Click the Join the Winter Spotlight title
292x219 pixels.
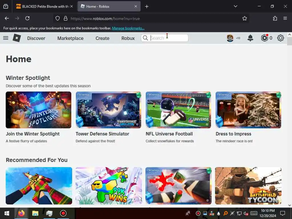click(x=33, y=134)
